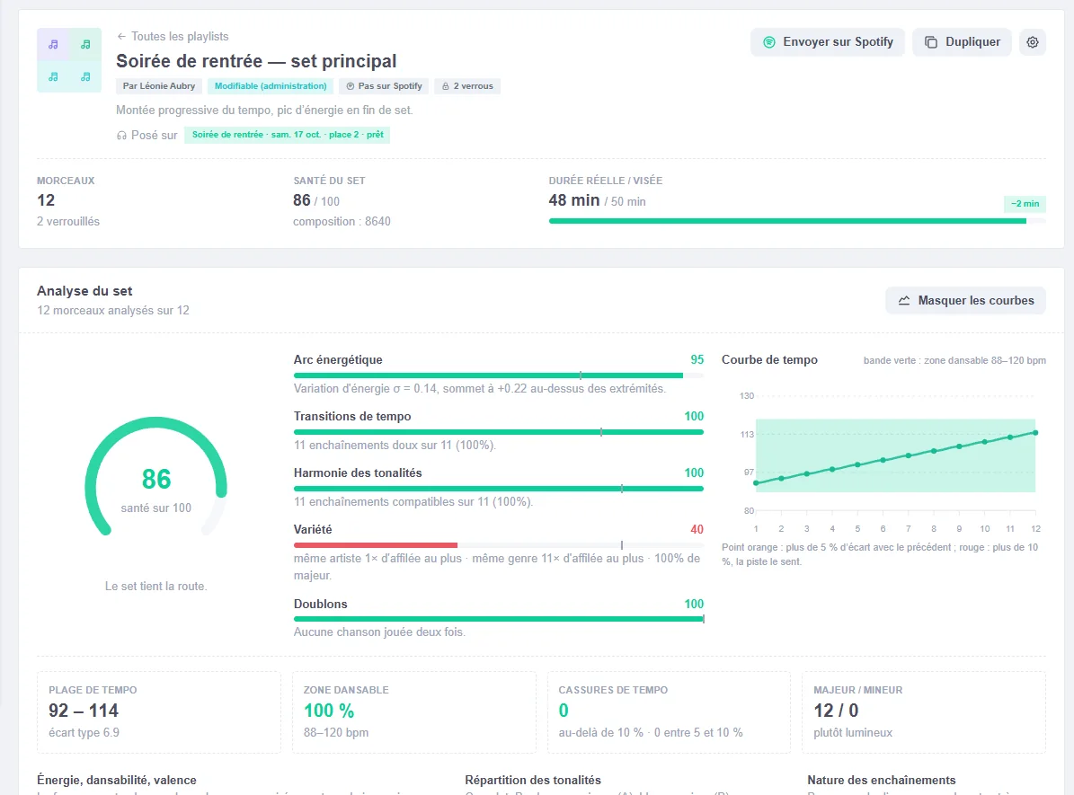
Task: Click the last point on tempo curve
Action: click(1035, 433)
